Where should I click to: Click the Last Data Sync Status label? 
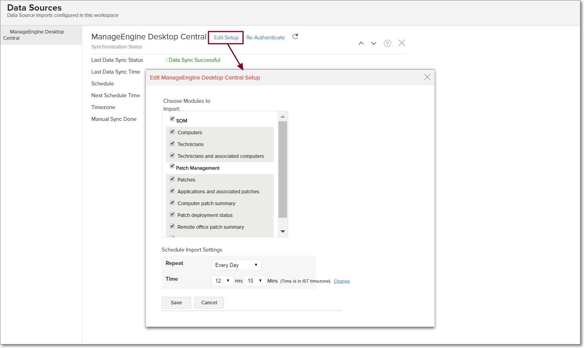(117, 60)
